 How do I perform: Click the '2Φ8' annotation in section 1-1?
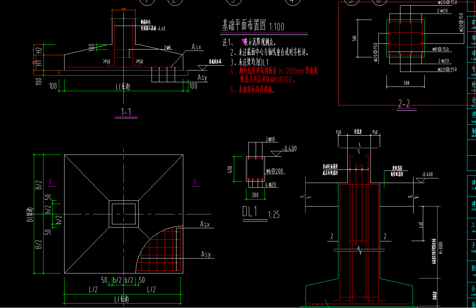(168, 47)
